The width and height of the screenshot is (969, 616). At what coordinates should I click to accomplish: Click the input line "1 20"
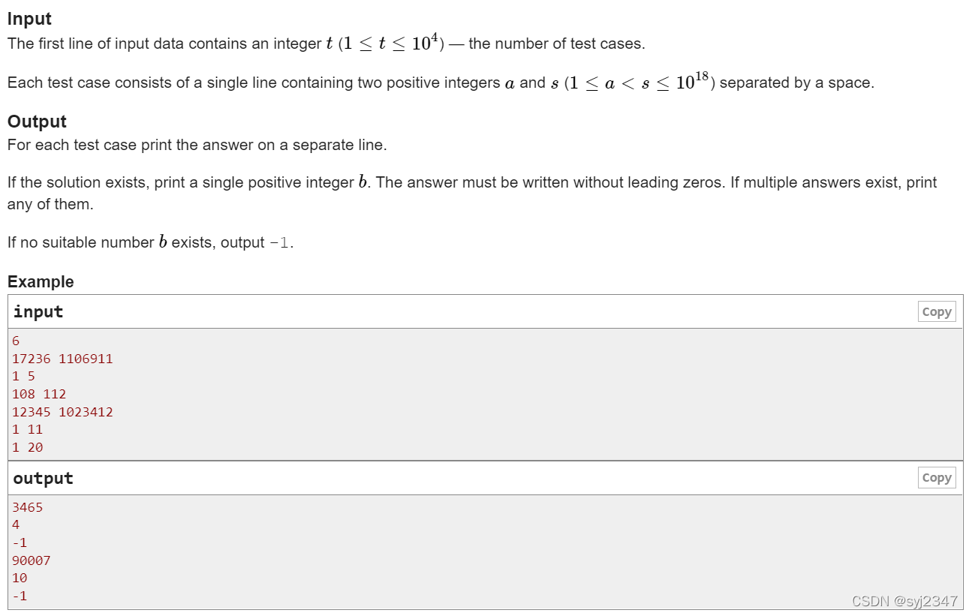pyautogui.click(x=28, y=447)
